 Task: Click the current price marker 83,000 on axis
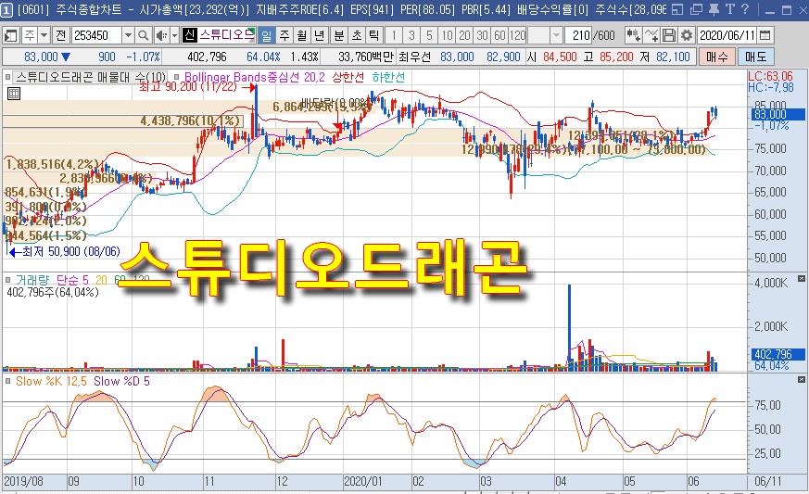[777, 115]
